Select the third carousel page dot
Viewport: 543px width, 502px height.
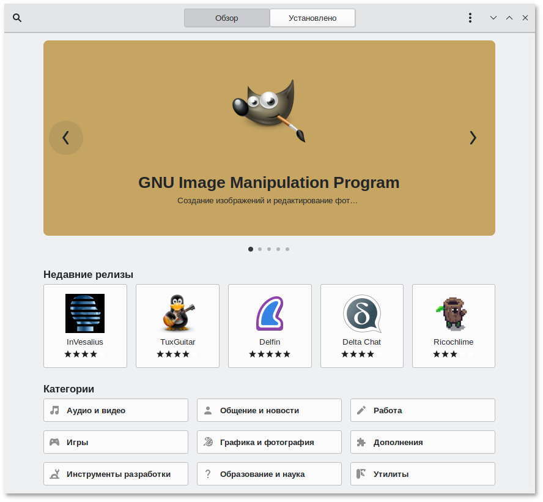tap(269, 249)
